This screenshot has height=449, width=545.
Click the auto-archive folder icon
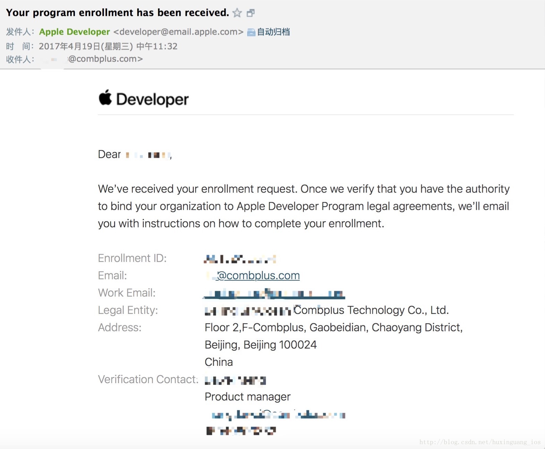point(251,32)
